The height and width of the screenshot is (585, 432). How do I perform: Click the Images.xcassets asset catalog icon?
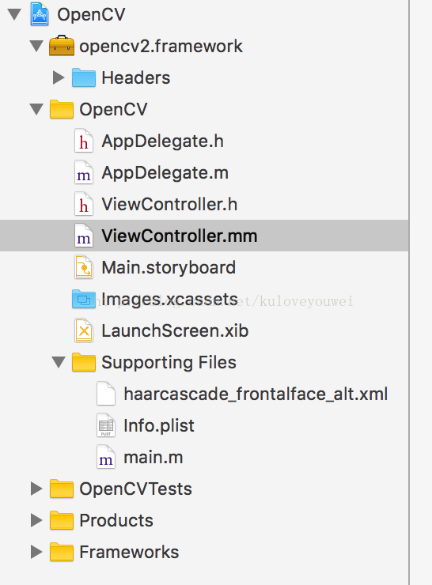(x=84, y=299)
